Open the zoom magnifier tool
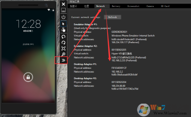 pyautogui.click(x=63, y=55)
